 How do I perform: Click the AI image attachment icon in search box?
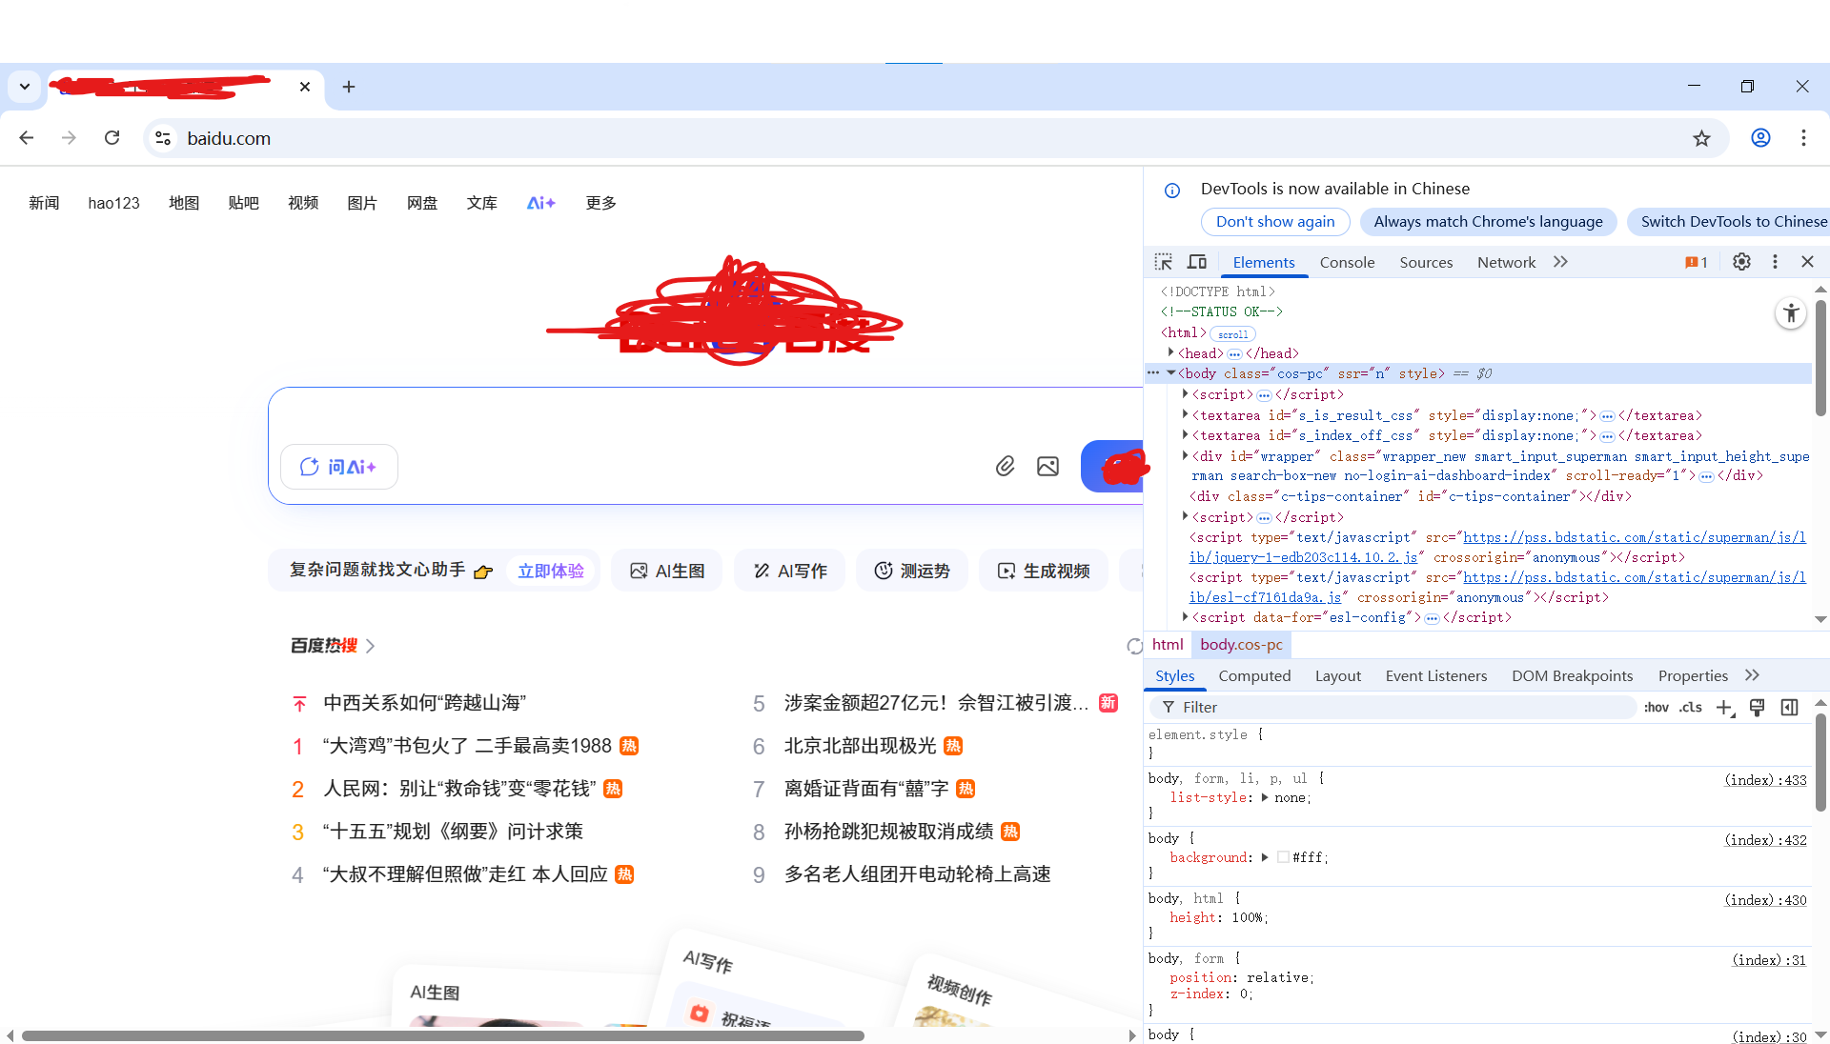[x=1048, y=467]
